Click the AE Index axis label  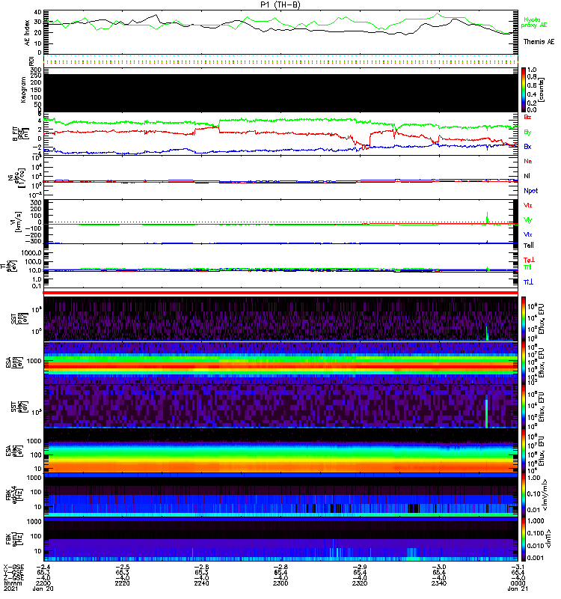[28, 32]
